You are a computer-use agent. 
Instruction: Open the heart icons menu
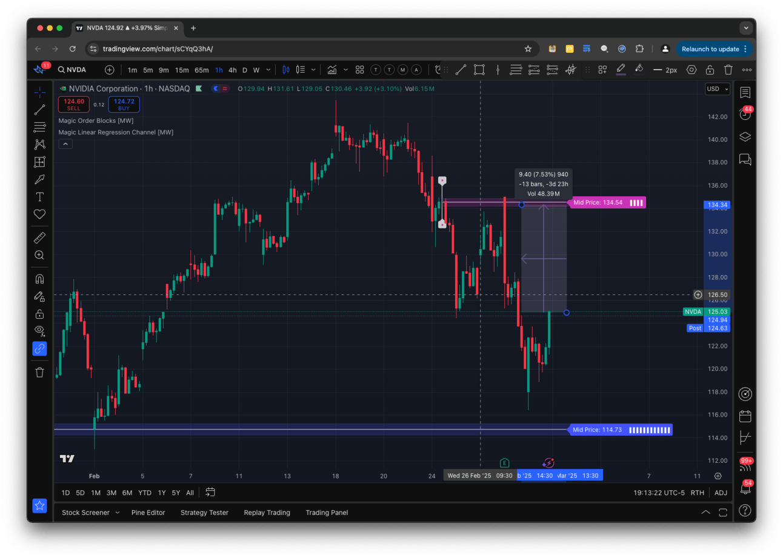click(x=39, y=214)
